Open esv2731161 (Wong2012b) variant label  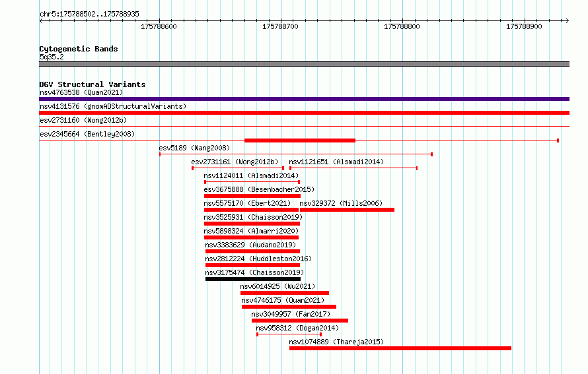(235, 162)
